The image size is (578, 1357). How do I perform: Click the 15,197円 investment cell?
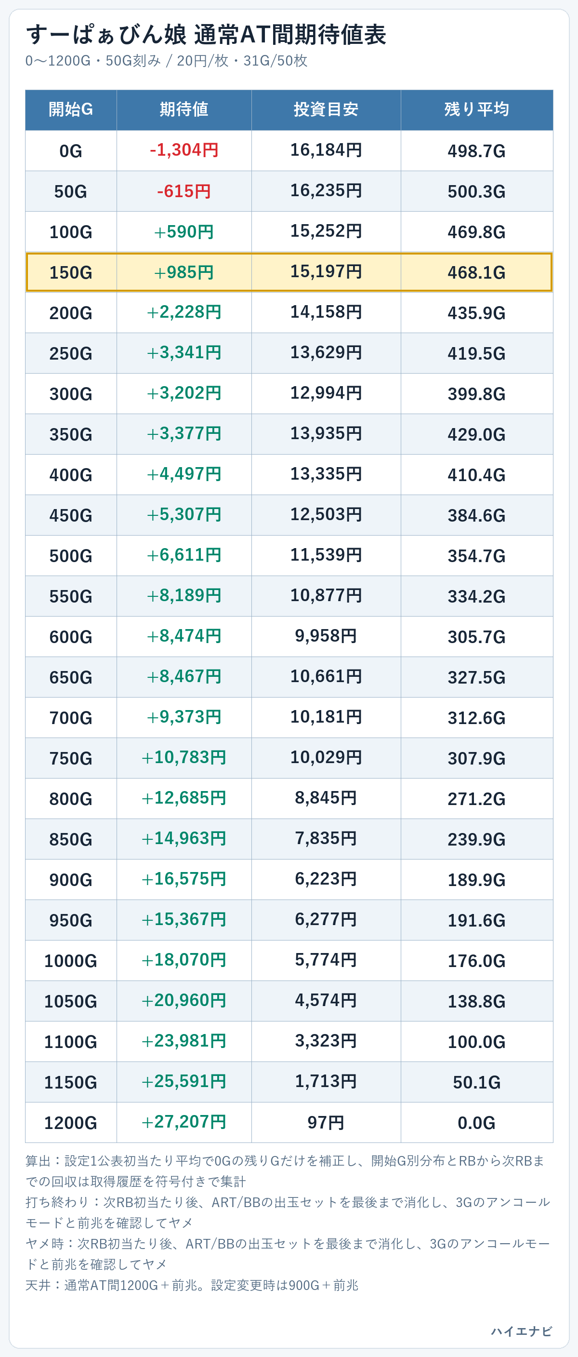tap(327, 272)
